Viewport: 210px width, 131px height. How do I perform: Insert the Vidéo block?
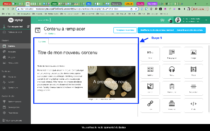[194, 71]
